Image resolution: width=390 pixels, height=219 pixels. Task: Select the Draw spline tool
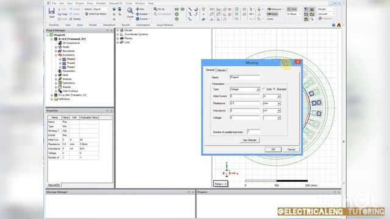190,14
